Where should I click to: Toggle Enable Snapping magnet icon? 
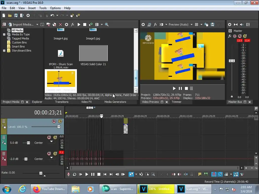click(x=214, y=174)
